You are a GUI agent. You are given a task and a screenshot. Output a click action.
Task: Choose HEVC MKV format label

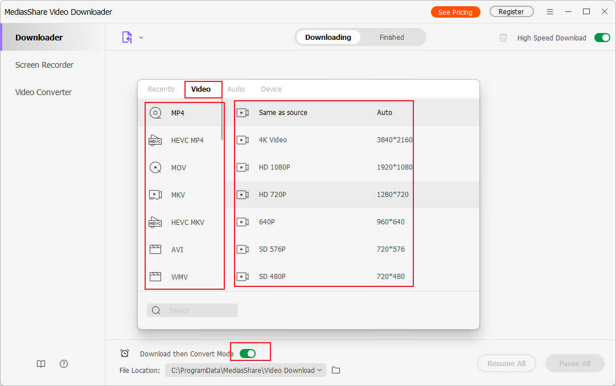point(188,222)
